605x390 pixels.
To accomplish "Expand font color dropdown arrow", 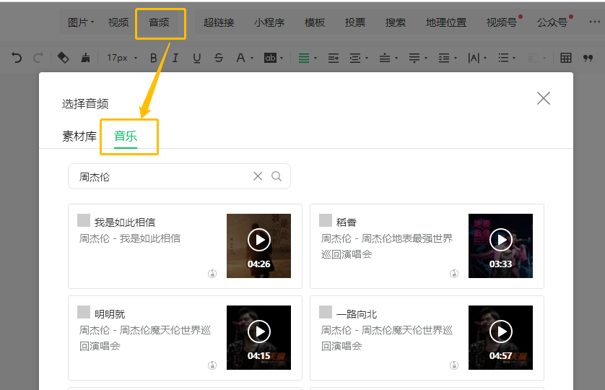I will pos(252,58).
